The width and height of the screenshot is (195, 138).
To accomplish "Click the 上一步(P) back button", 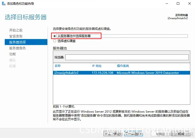I will [x=113, y=134].
